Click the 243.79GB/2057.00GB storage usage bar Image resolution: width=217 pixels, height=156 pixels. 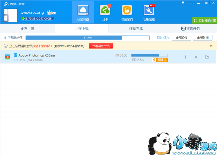37,19
